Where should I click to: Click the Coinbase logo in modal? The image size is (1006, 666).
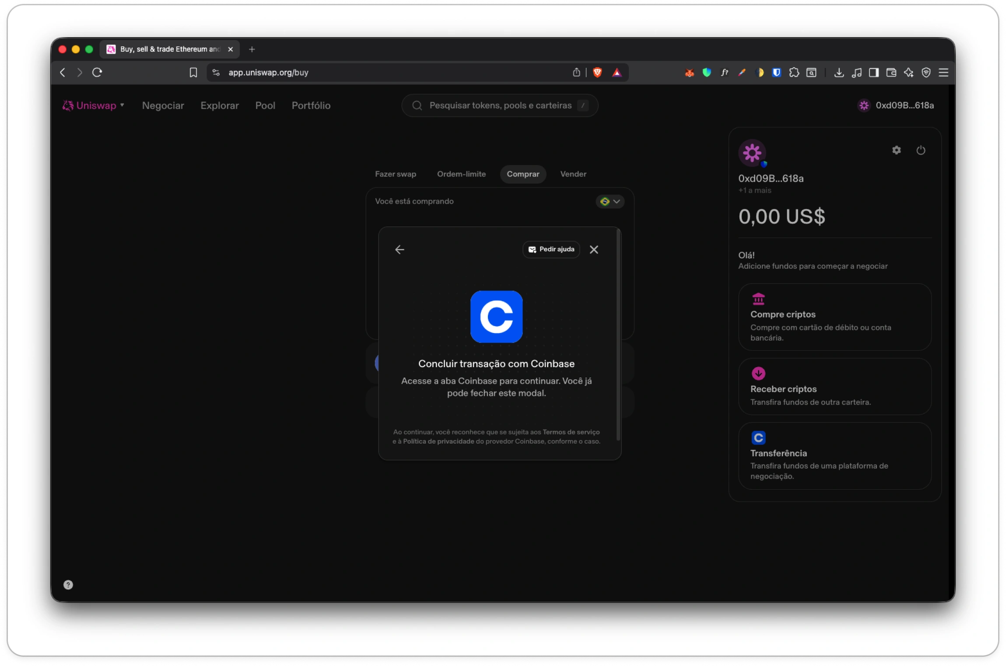pyautogui.click(x=496, y=317)
